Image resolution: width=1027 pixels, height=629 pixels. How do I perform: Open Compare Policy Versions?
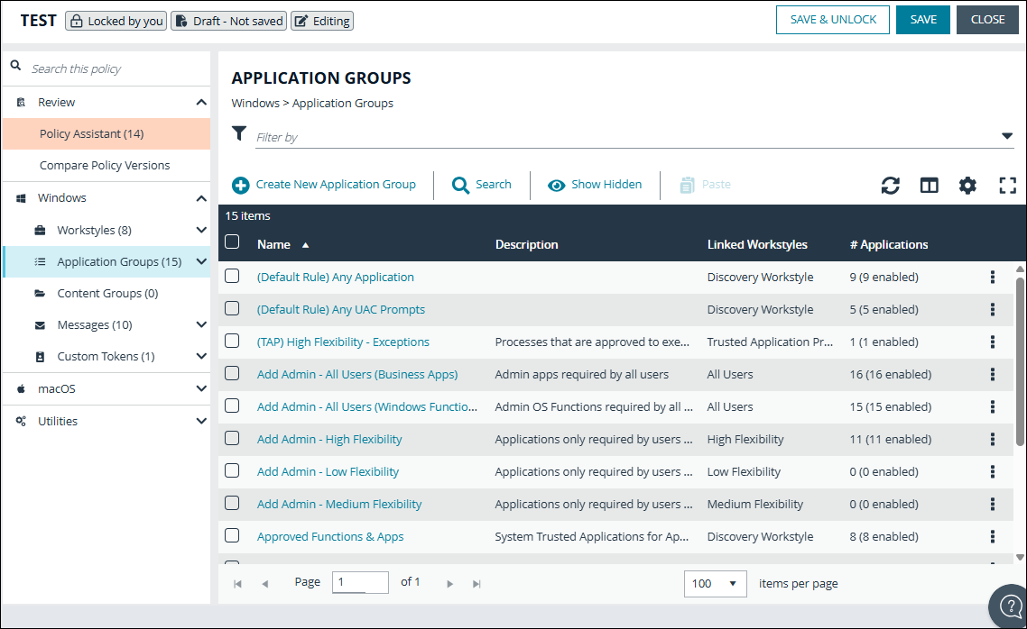(x=106, y=165)
